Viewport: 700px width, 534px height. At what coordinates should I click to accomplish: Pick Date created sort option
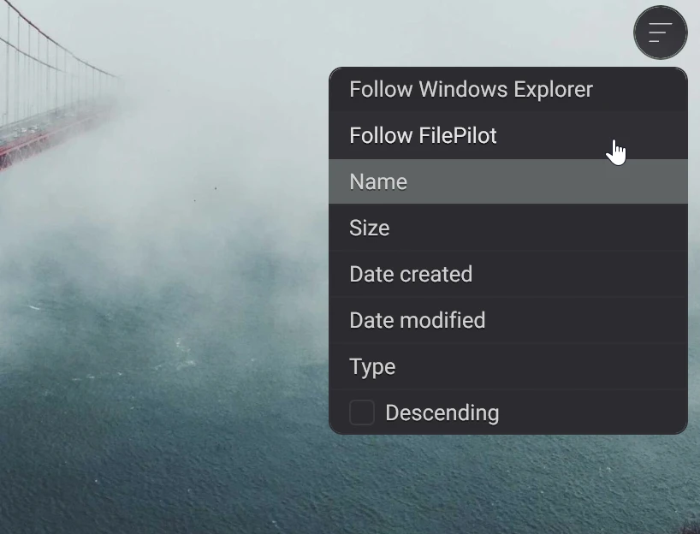508,274
